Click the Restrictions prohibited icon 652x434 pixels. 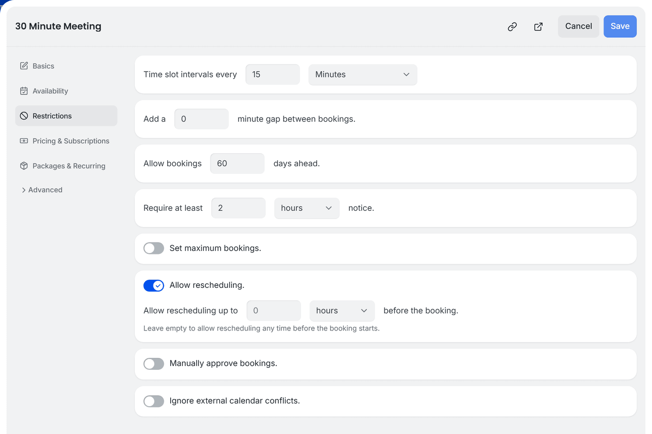tap(24, 115)
